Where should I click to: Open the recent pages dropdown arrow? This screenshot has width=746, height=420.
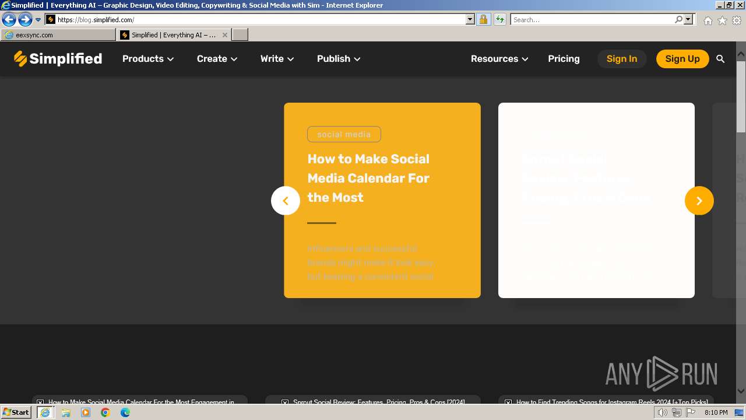38,20
